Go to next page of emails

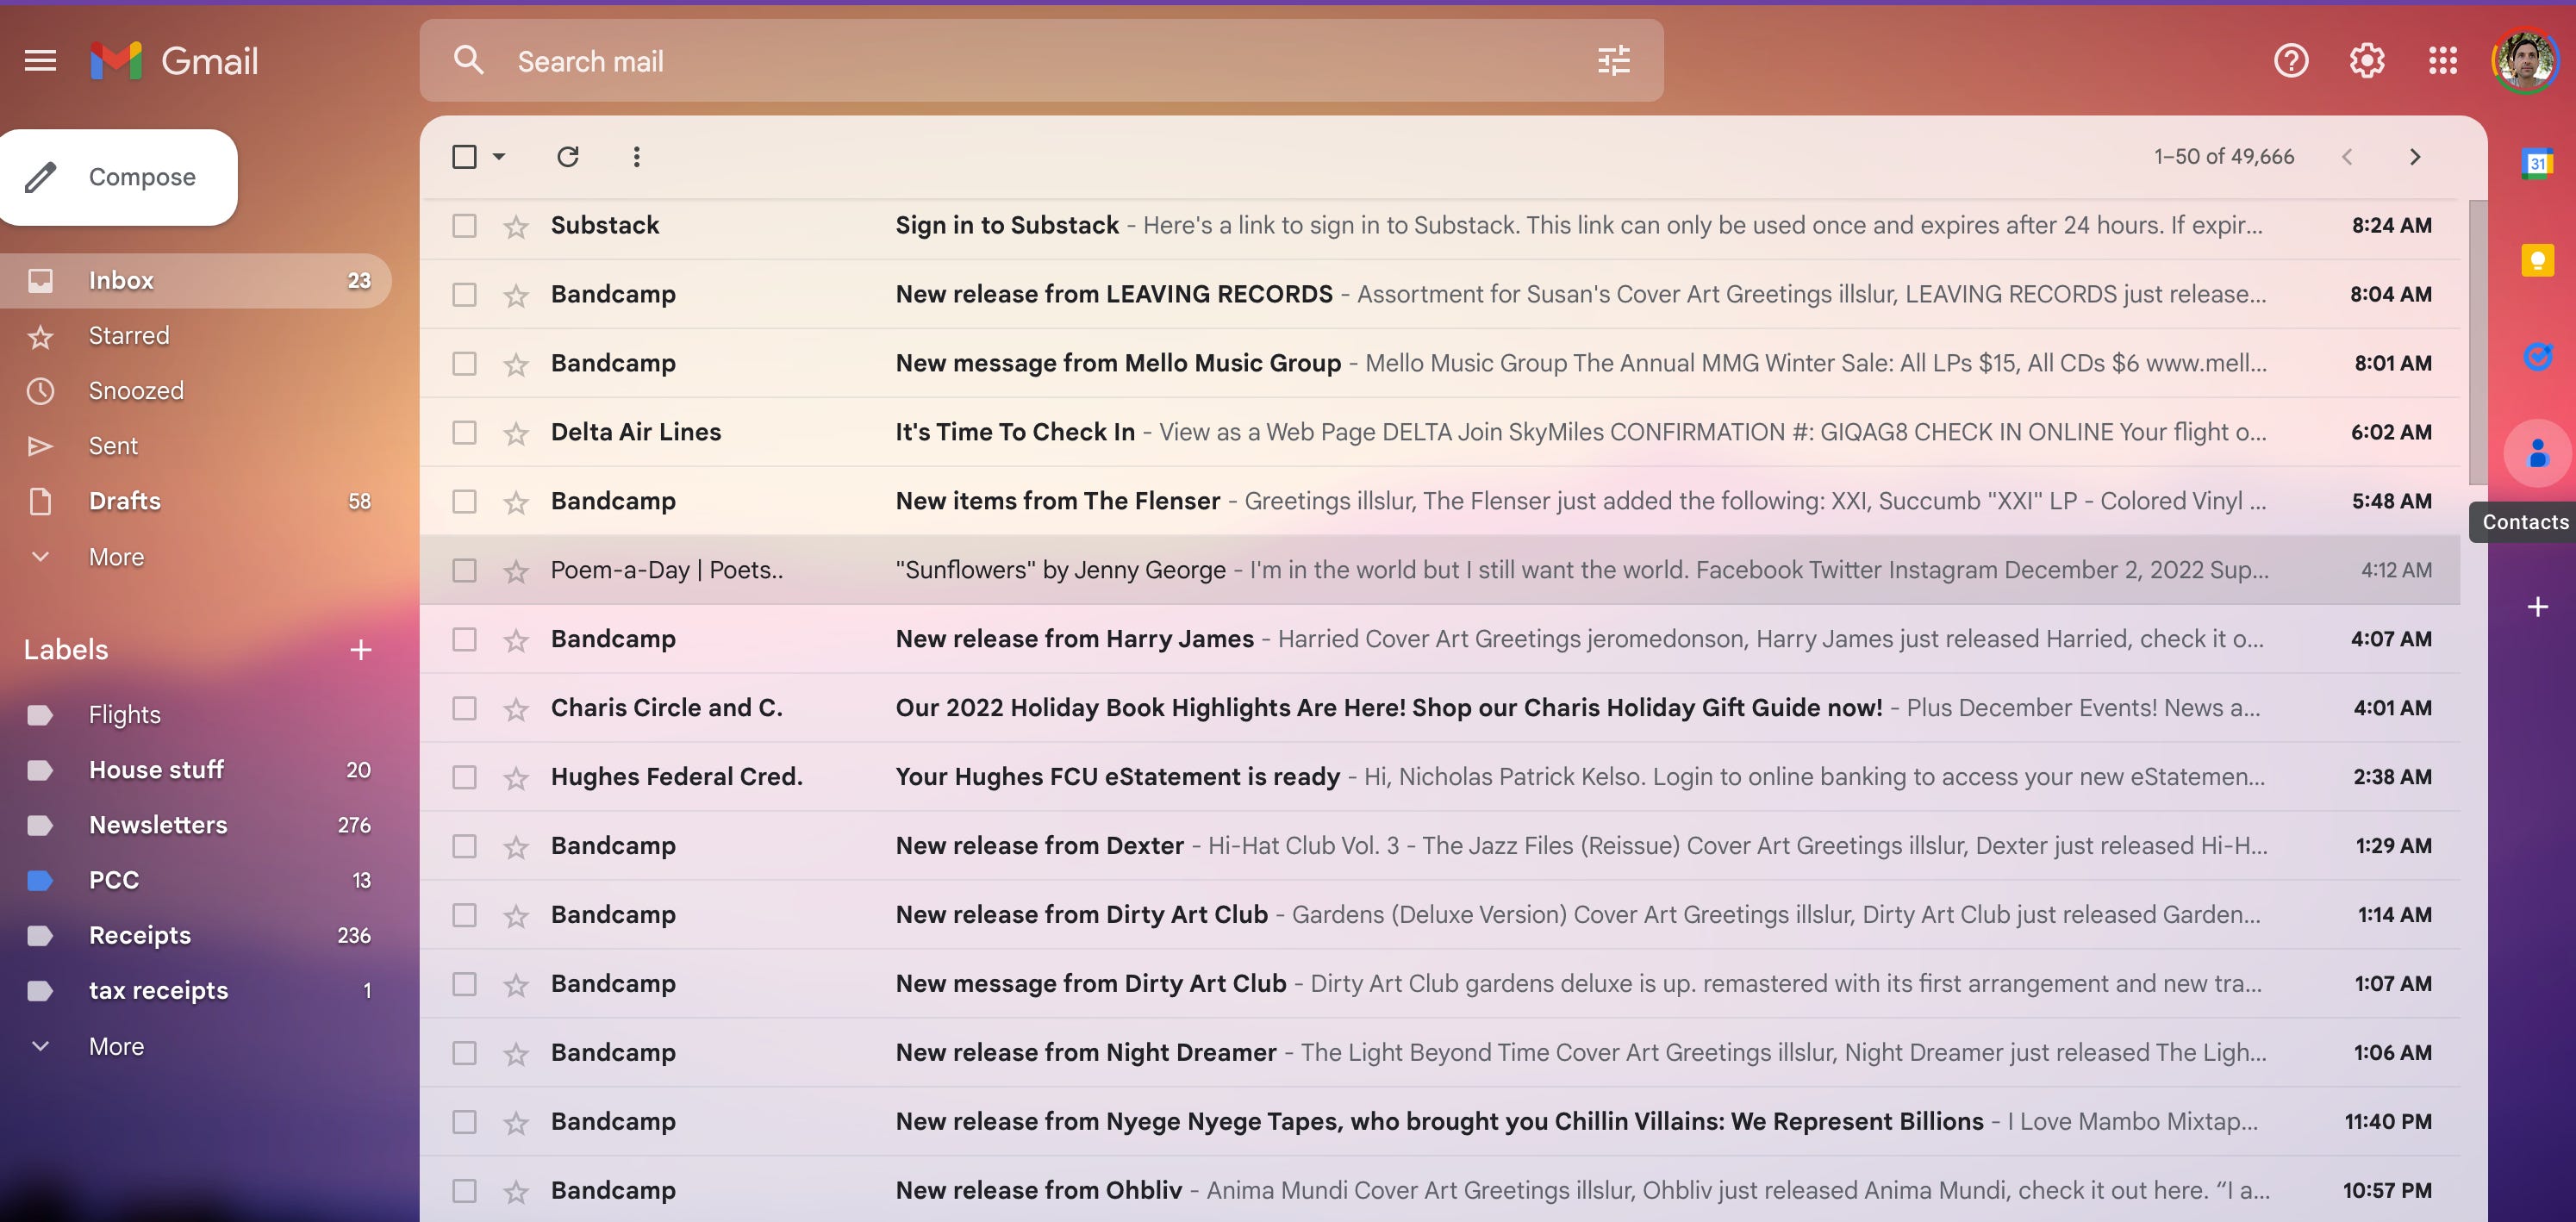tap(2414, 157)
